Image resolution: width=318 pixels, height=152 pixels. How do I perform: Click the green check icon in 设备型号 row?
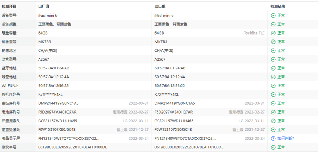click(273, 16)
